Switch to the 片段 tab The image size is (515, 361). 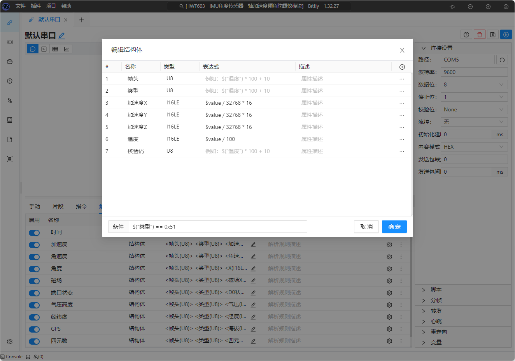tap(58, 207)
